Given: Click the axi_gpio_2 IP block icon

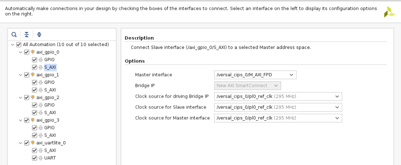Looking at the screenshot, I should (x=33, y=97).
